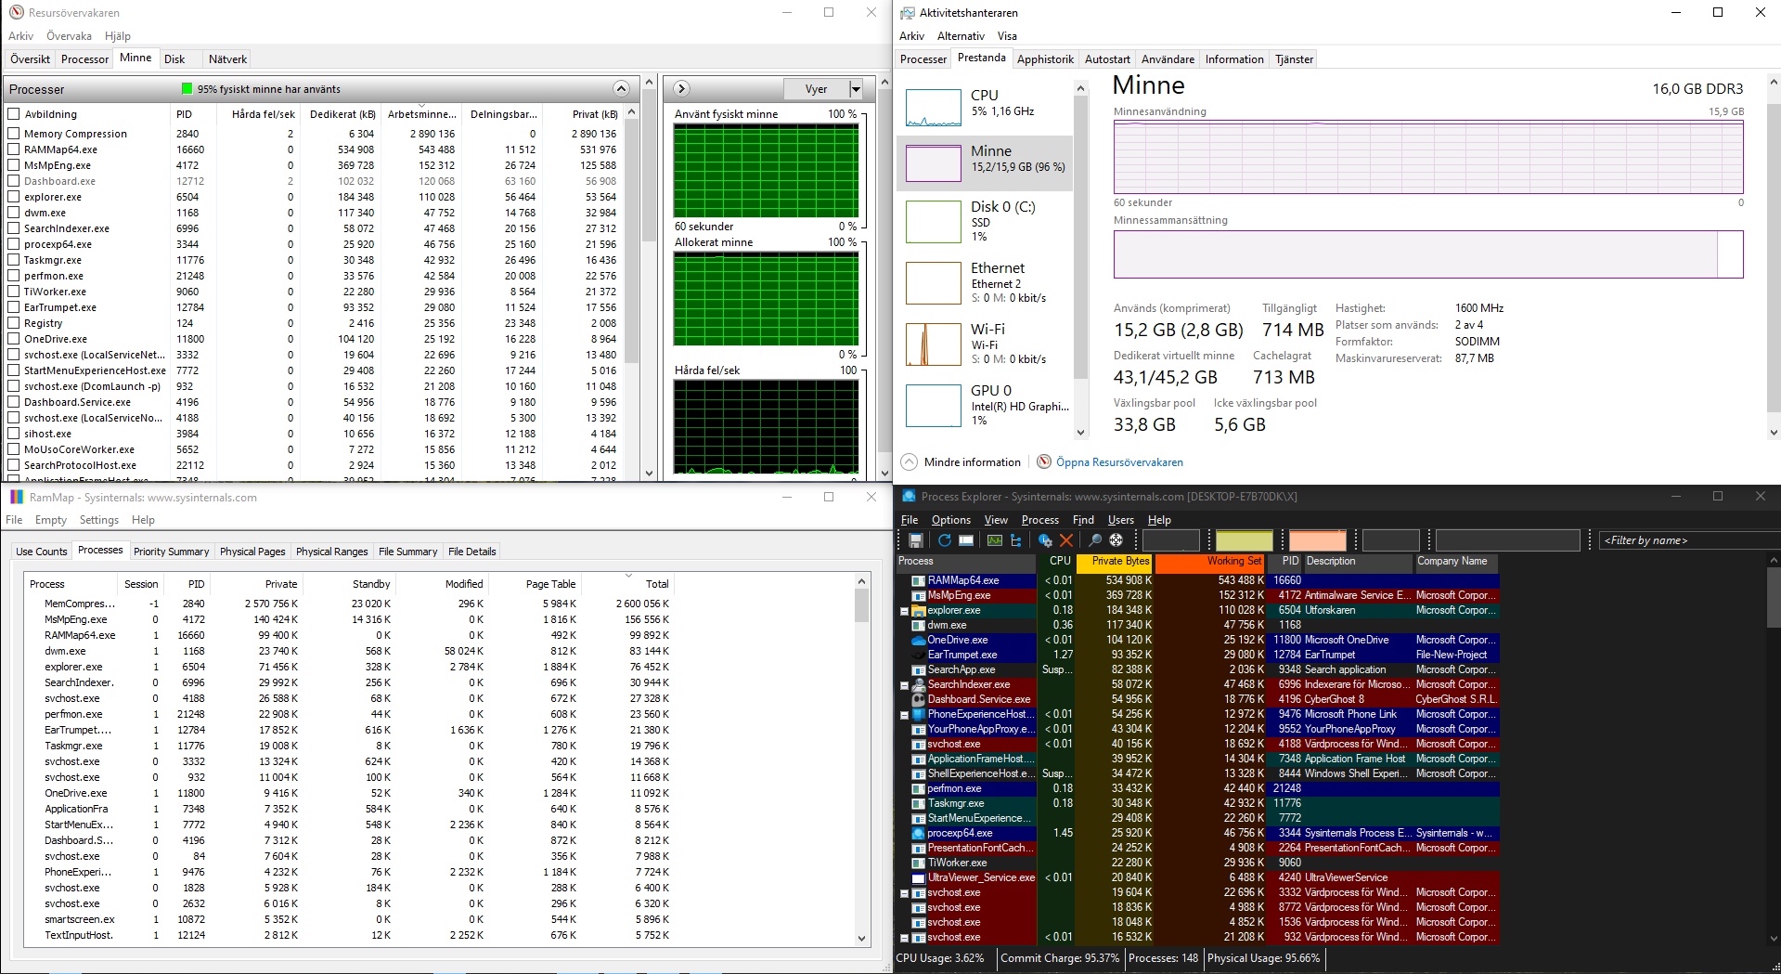Click the UltraViewer_Service.exe icon in Process Explorer
The height and width of the screenshot is (974, 1781).
click(x=919, y=877)
